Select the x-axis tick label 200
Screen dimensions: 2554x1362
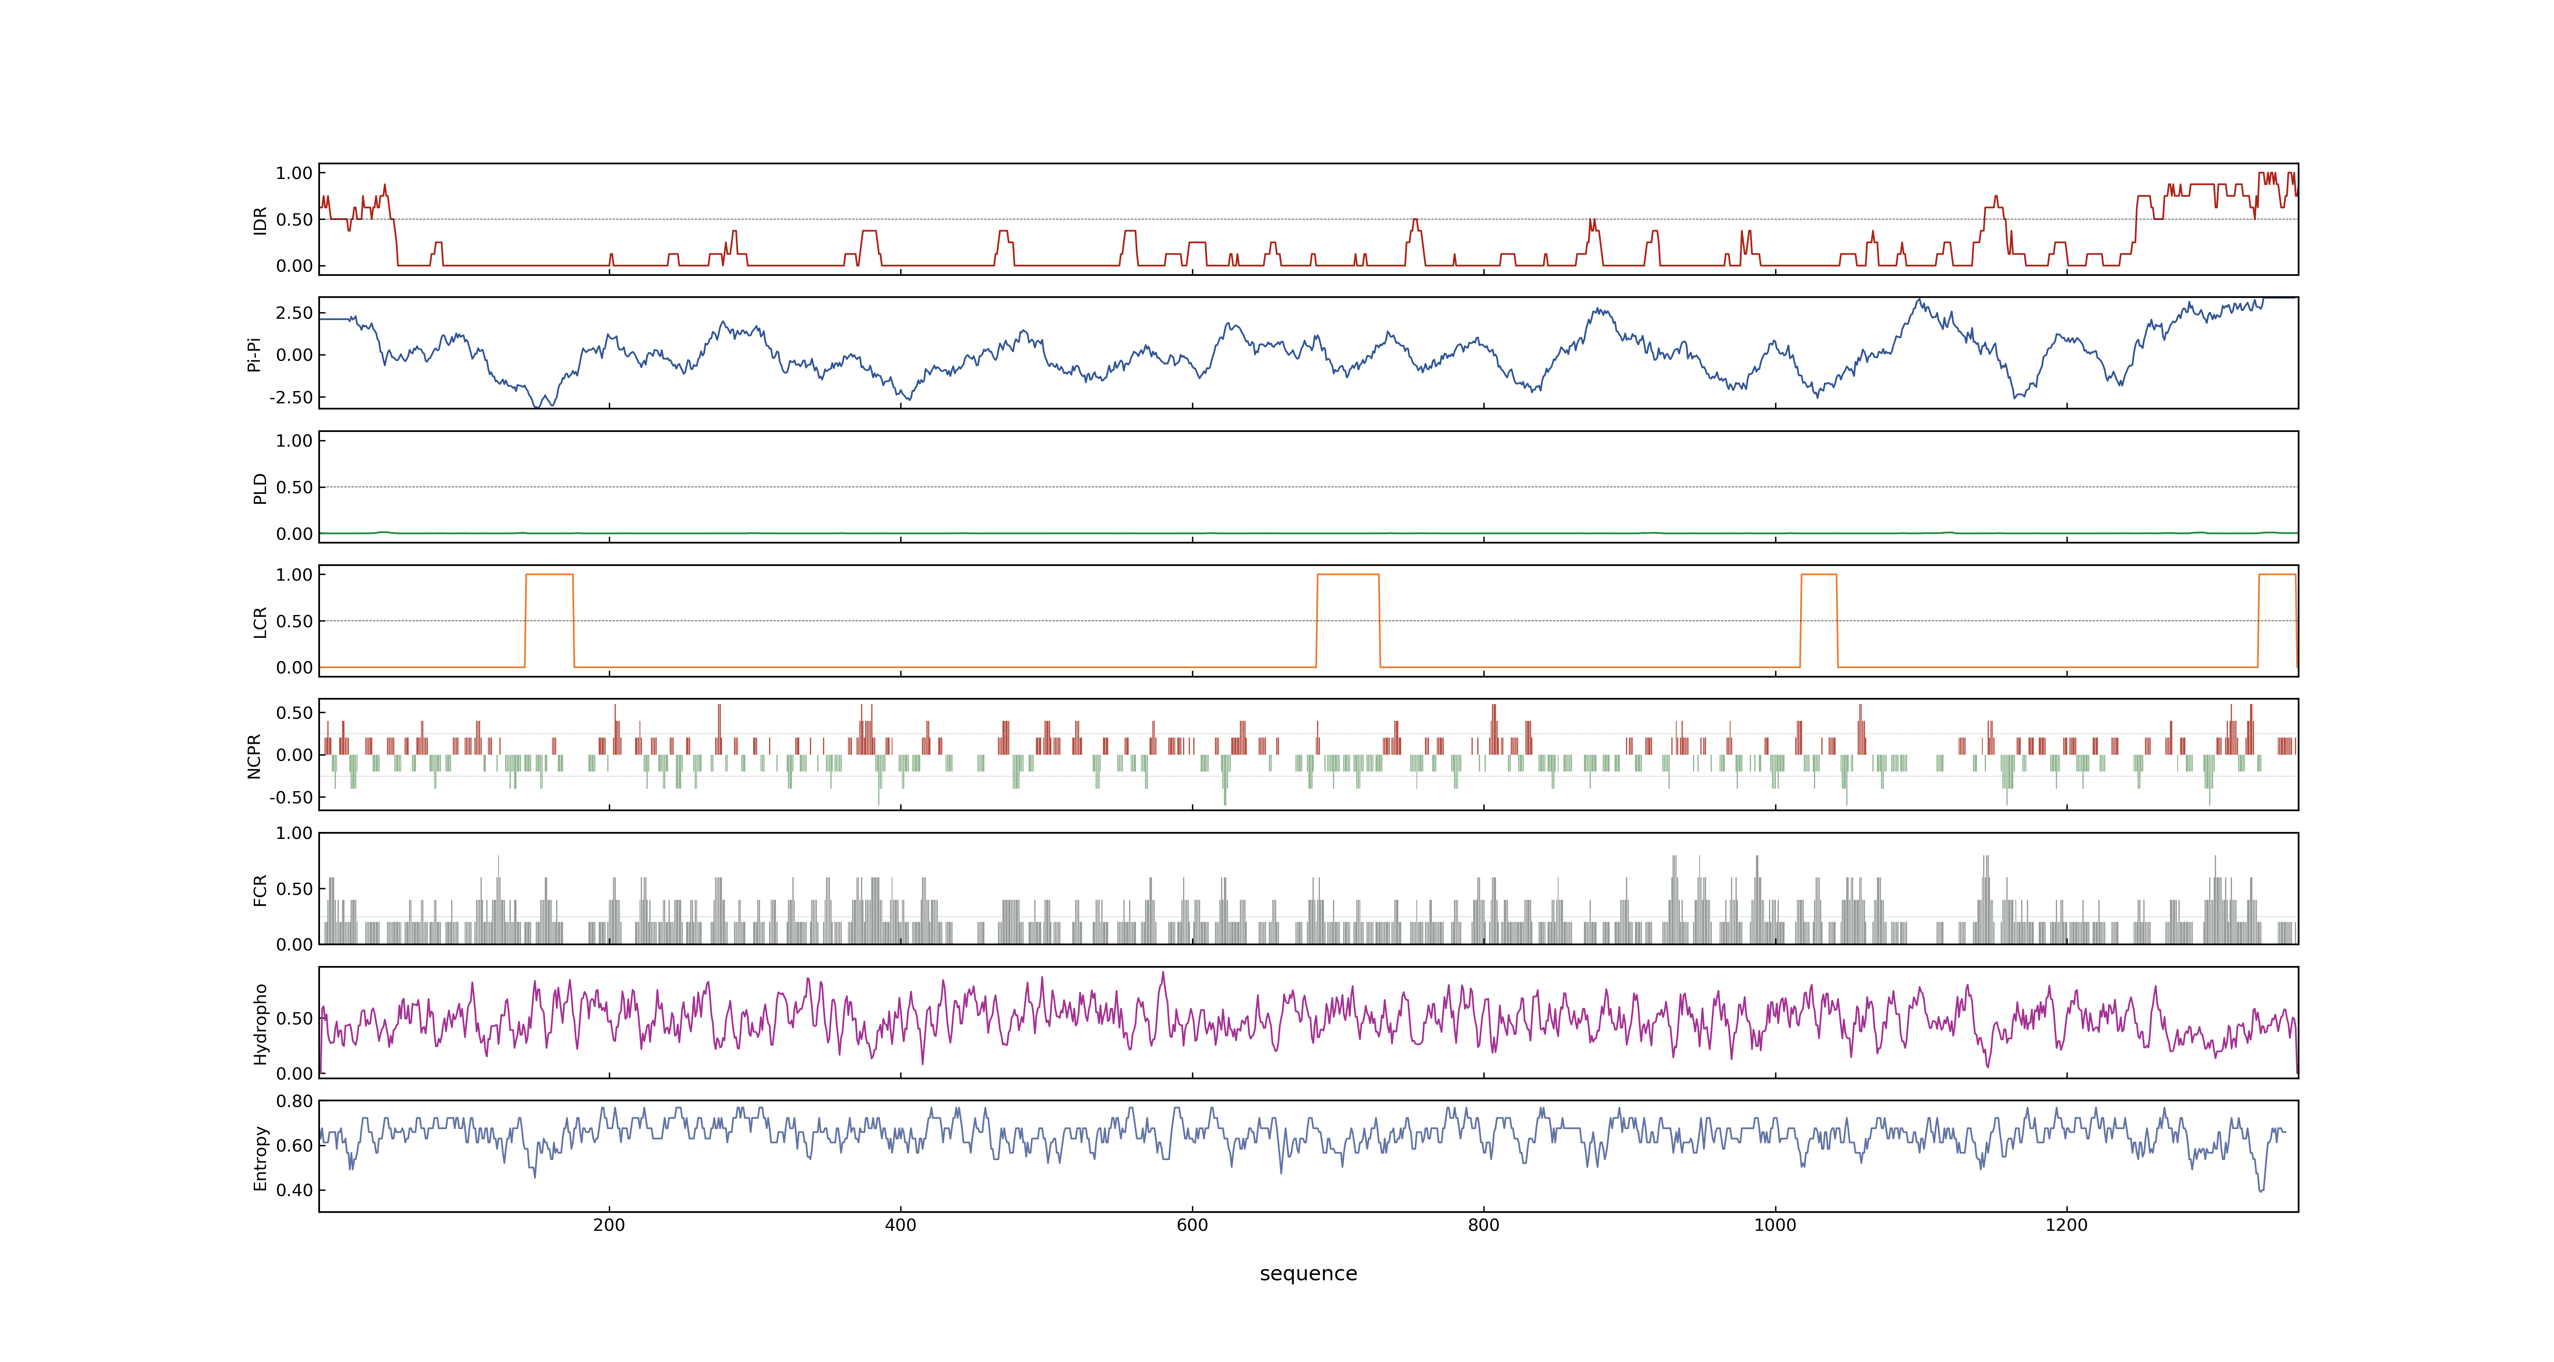coord(609,1225)
